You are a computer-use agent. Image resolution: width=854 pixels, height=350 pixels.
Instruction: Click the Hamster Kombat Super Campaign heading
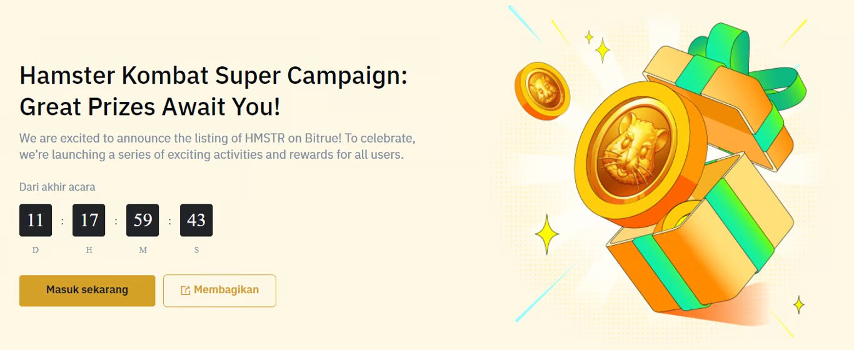pos(214,91)
